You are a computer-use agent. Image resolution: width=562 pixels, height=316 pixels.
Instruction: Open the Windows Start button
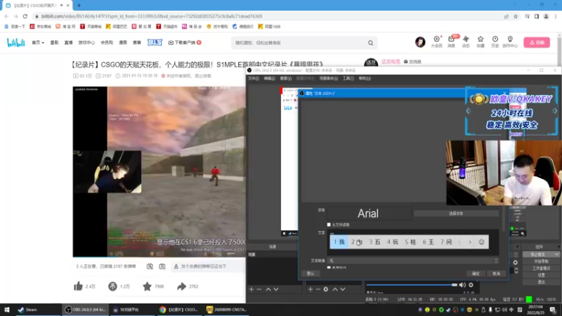[x=7, y=310]
